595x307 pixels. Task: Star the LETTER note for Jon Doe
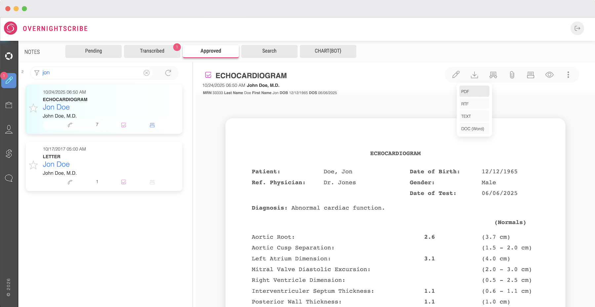coord(33,165)
